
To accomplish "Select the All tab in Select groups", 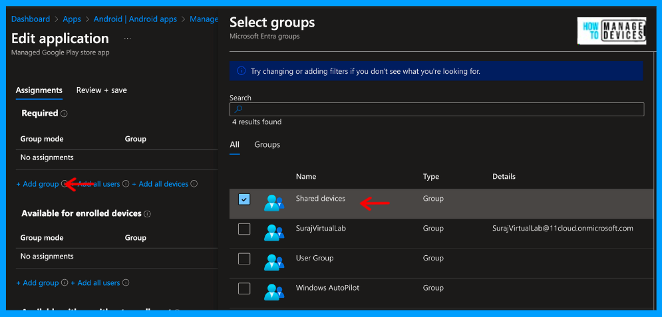I will [x=235, y=145].
